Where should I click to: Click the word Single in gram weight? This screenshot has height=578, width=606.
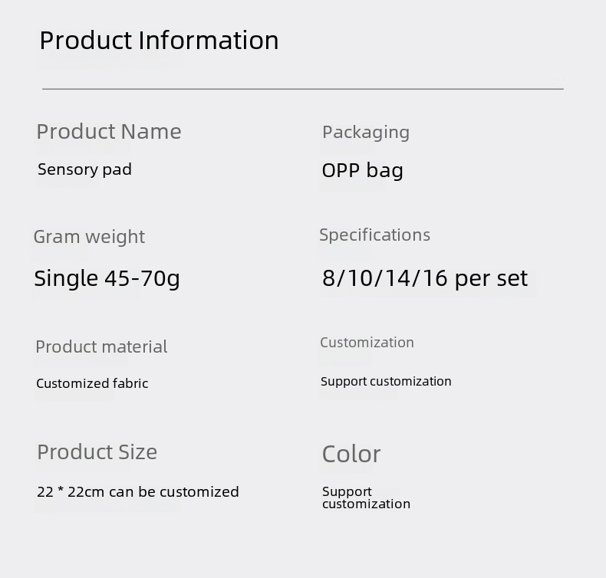point(65,278)
